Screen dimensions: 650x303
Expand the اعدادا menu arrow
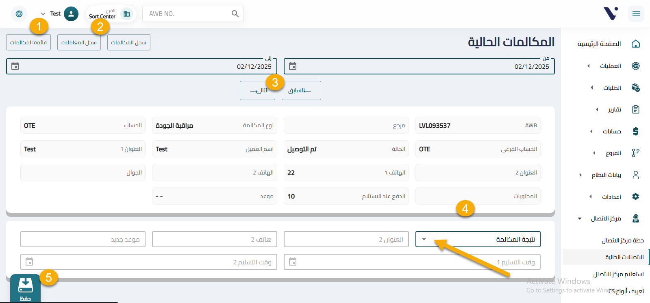[x=590, y=197]
